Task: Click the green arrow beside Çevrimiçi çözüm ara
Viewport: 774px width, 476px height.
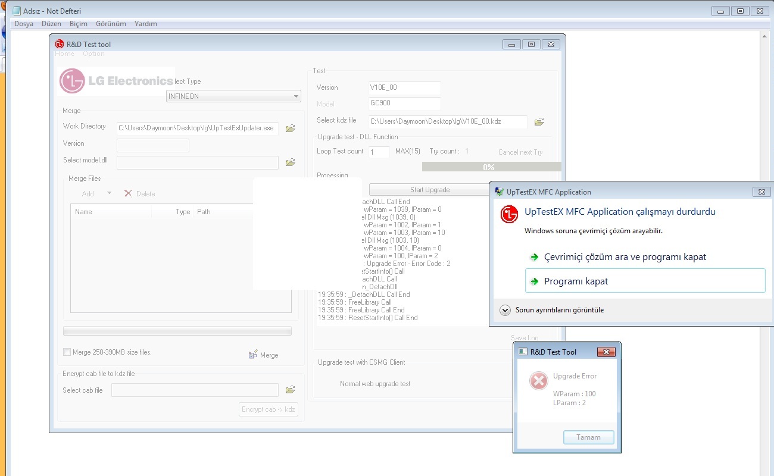Action: coord(534,257)
